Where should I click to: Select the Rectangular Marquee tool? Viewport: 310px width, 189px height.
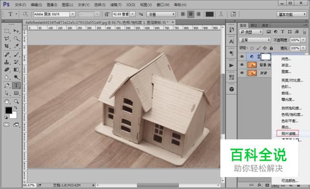click(x=7, y=31)
